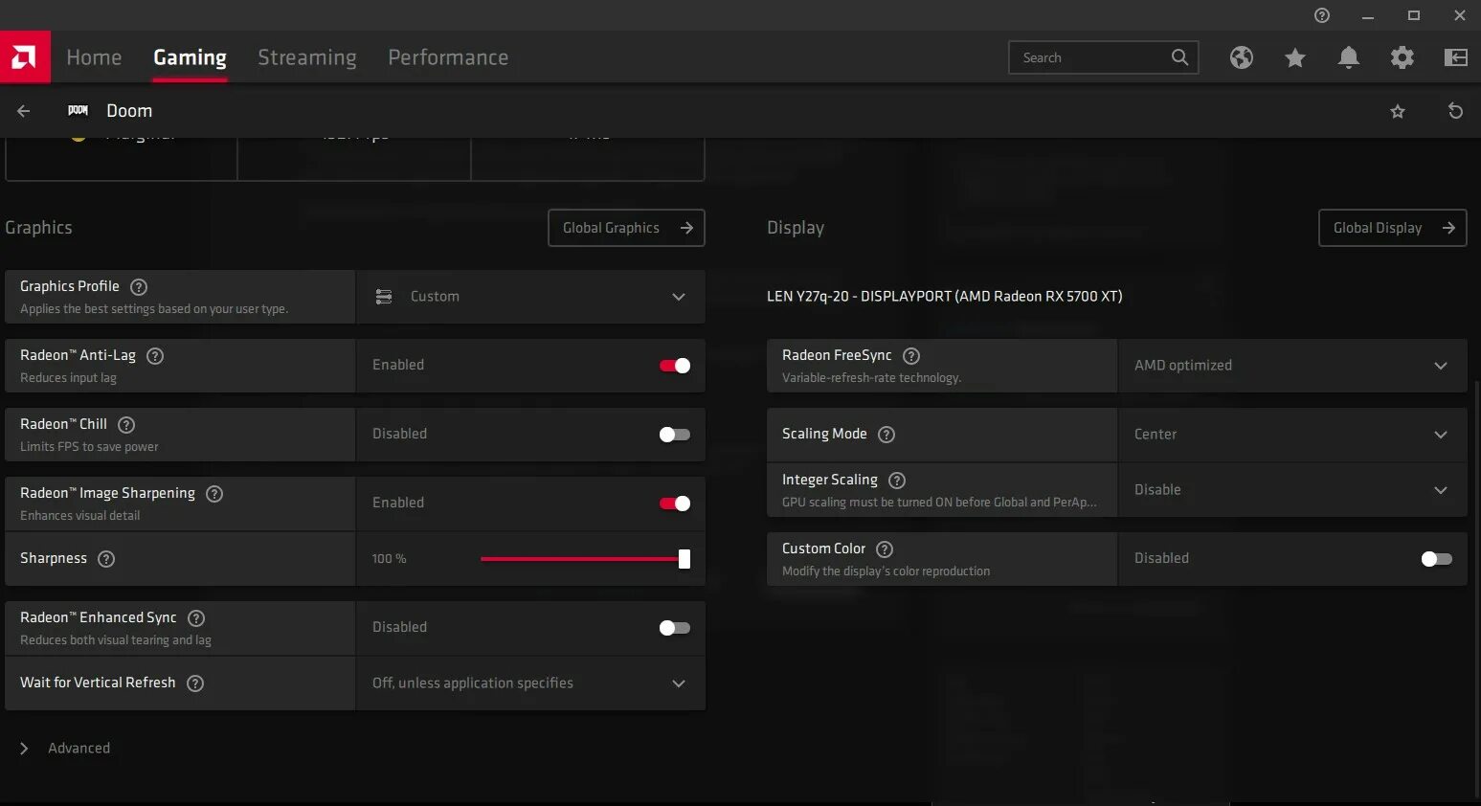Switch to the Streaming tab
Image resolution: width=1481 pixels, height=806 pixels.
307,57
